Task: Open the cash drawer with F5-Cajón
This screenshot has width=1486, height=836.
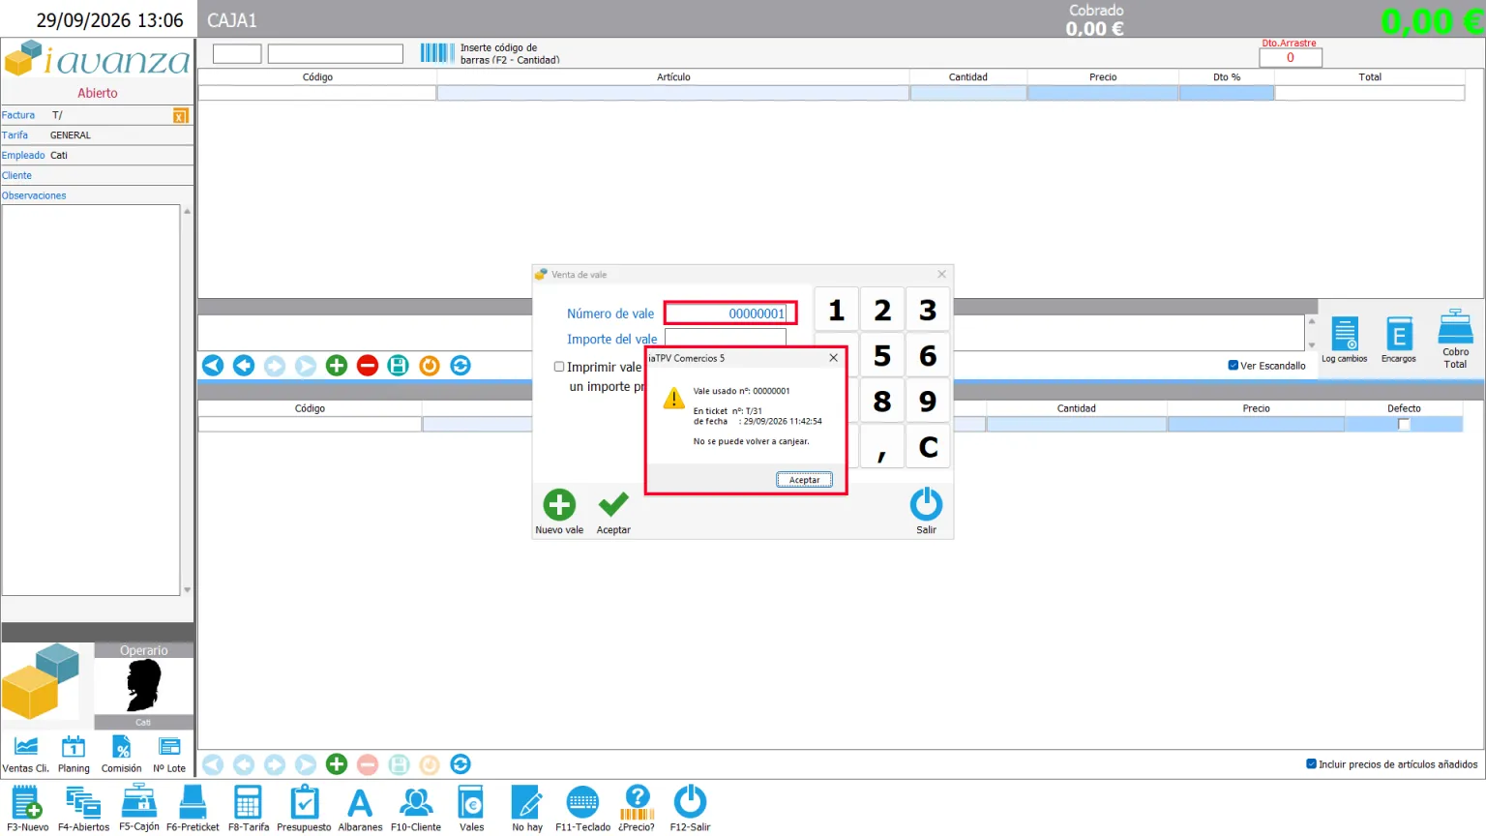Action: 139,801
